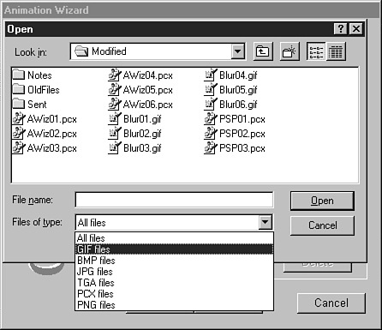Click the Open button
The width and height of the screenshot is (382, 330).
322,201
